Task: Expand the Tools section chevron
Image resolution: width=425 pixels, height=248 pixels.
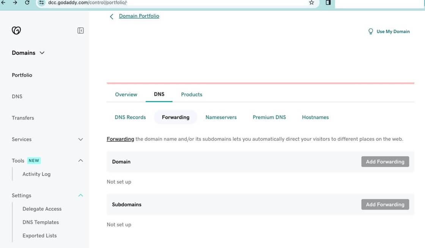Action: click(80, 160)
